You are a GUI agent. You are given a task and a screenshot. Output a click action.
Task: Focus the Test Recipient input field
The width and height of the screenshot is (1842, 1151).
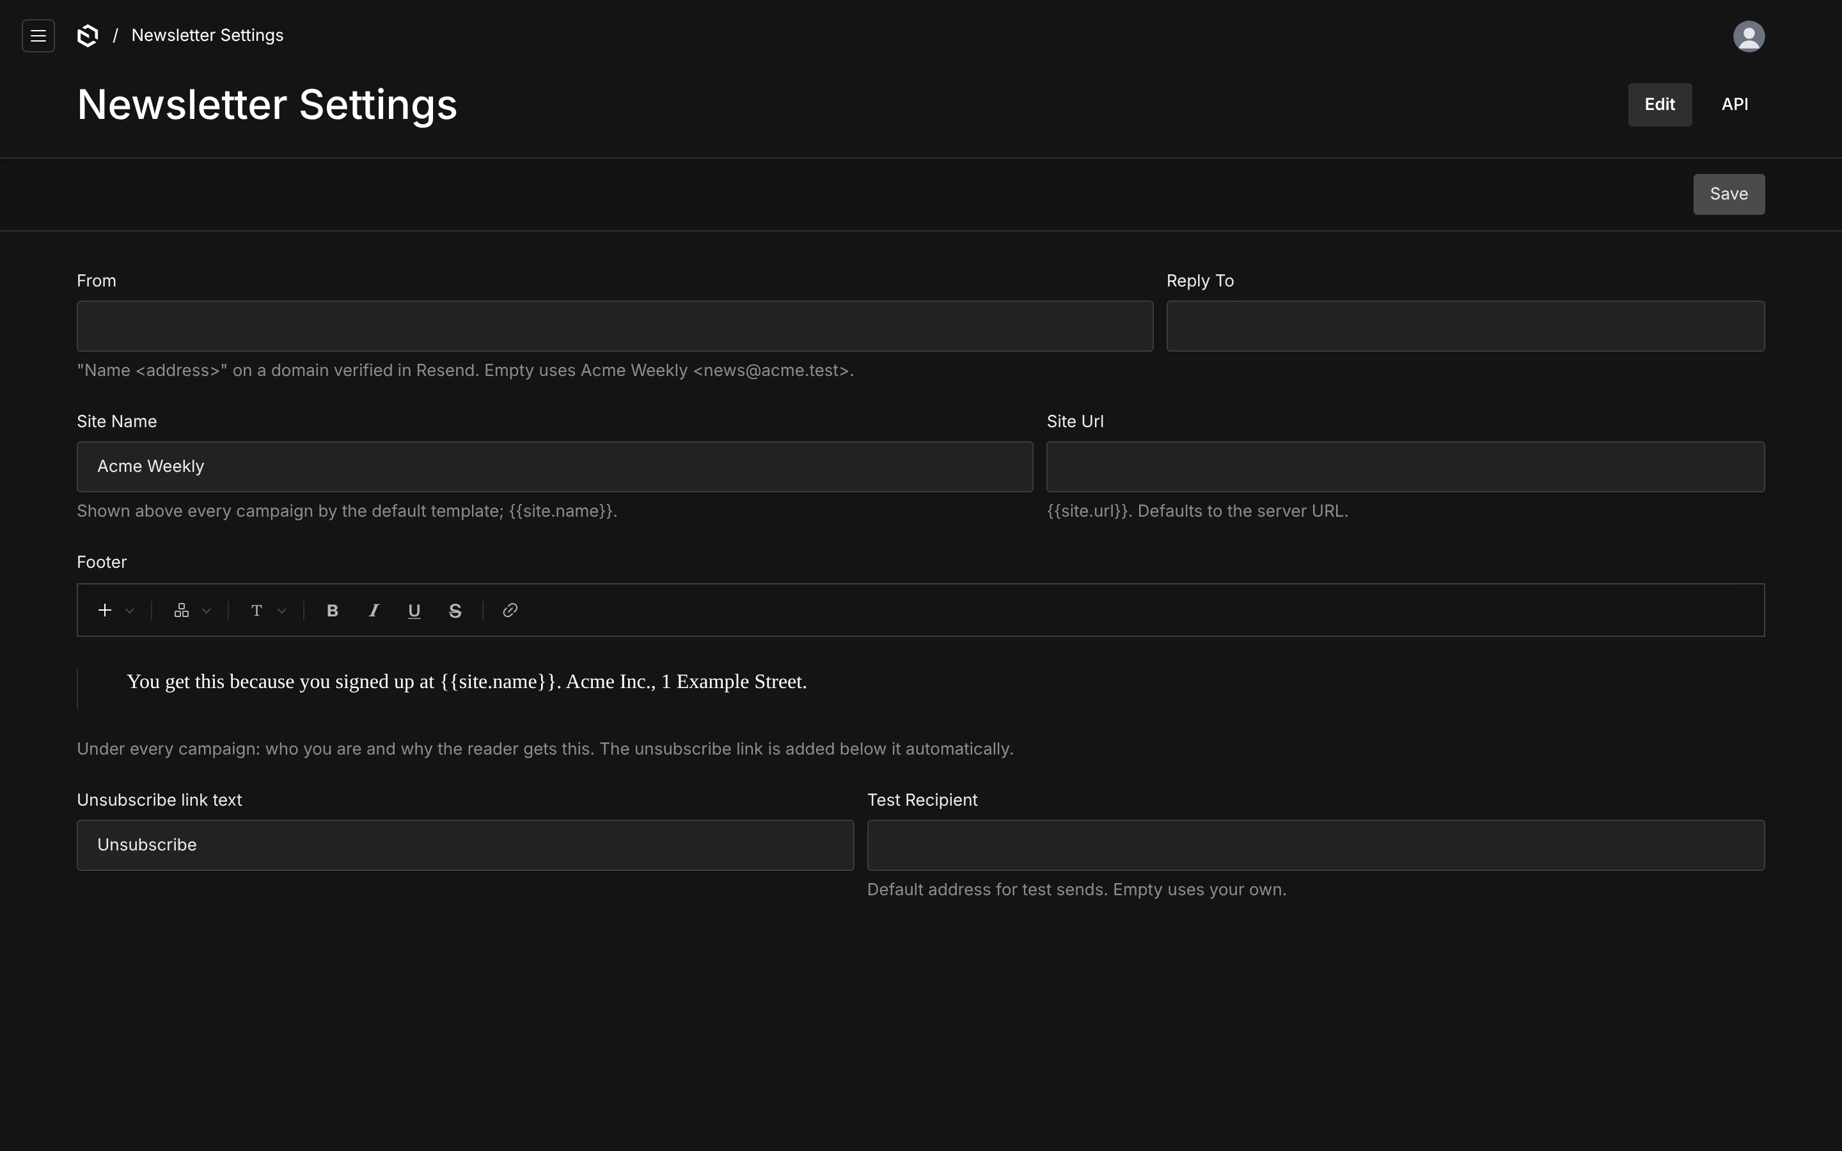coord(1315,845)
